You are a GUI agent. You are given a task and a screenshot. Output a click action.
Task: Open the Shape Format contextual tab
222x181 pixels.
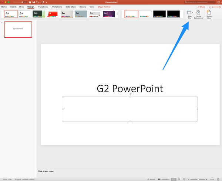click(104, 7)
